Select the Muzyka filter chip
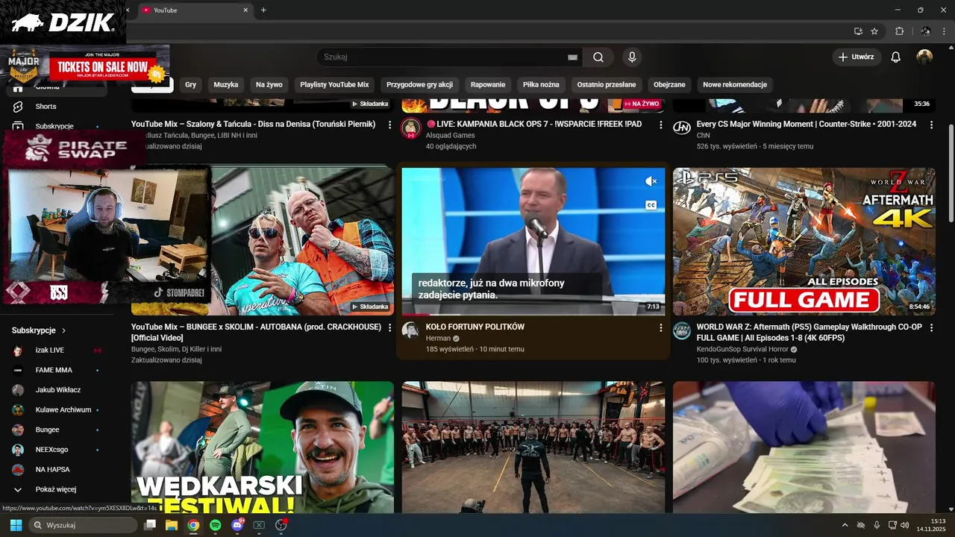Screen dimensions: 955x537 pos(226,85)
